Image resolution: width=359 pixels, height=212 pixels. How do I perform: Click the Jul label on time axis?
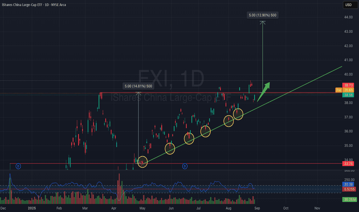(x=198, y=208)
